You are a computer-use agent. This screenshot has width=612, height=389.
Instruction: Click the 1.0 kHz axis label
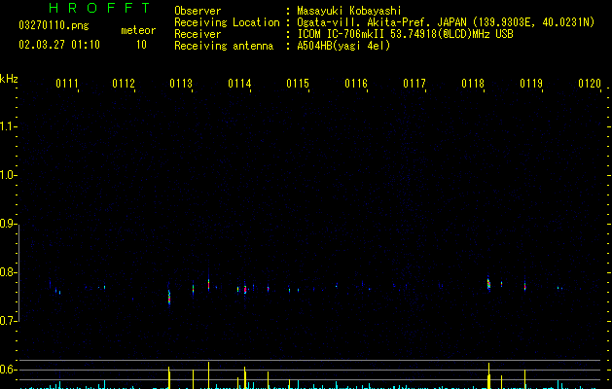8,175
